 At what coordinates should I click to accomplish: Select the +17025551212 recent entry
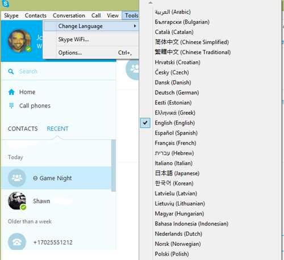pyautogui.click(x=56, y=242)
